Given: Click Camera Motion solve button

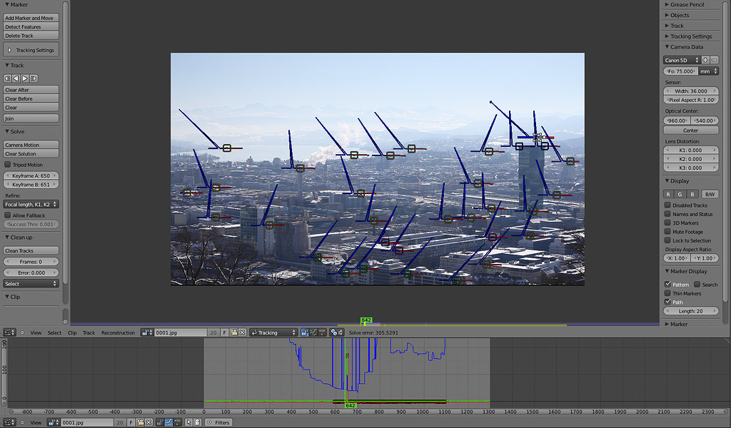Looking at the screenshot, I should point(31,145).
